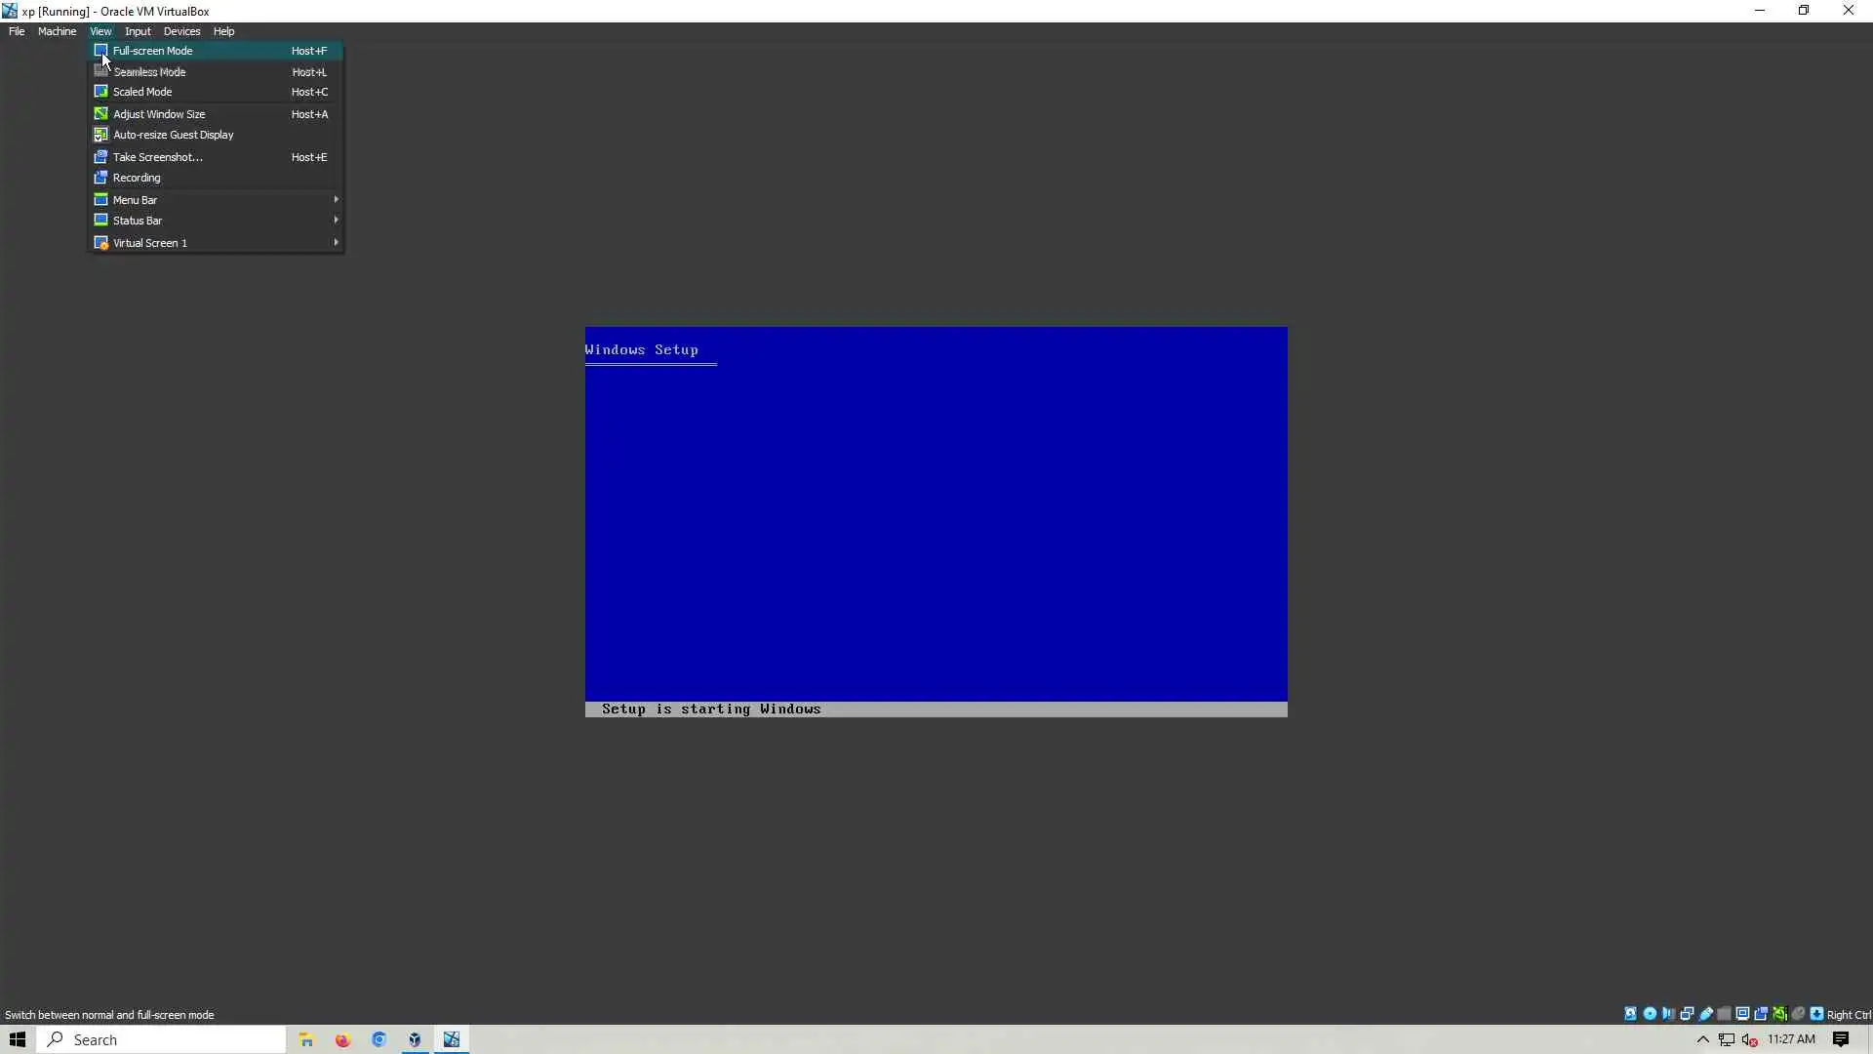Show hidden system tray icons
Screen dimensions: 1873x1054
tap(1703, 1039)
